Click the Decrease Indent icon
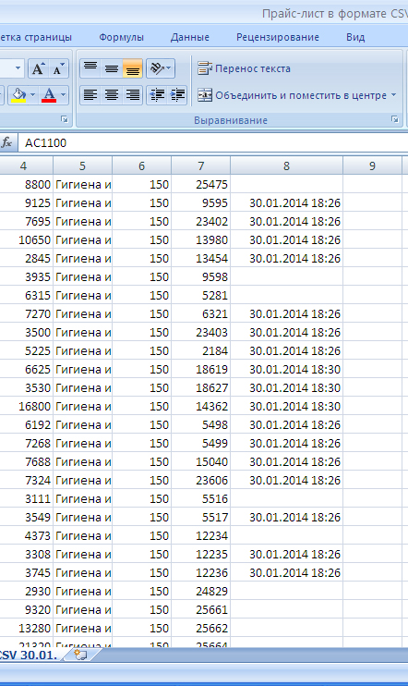 [x=157, y=95]
